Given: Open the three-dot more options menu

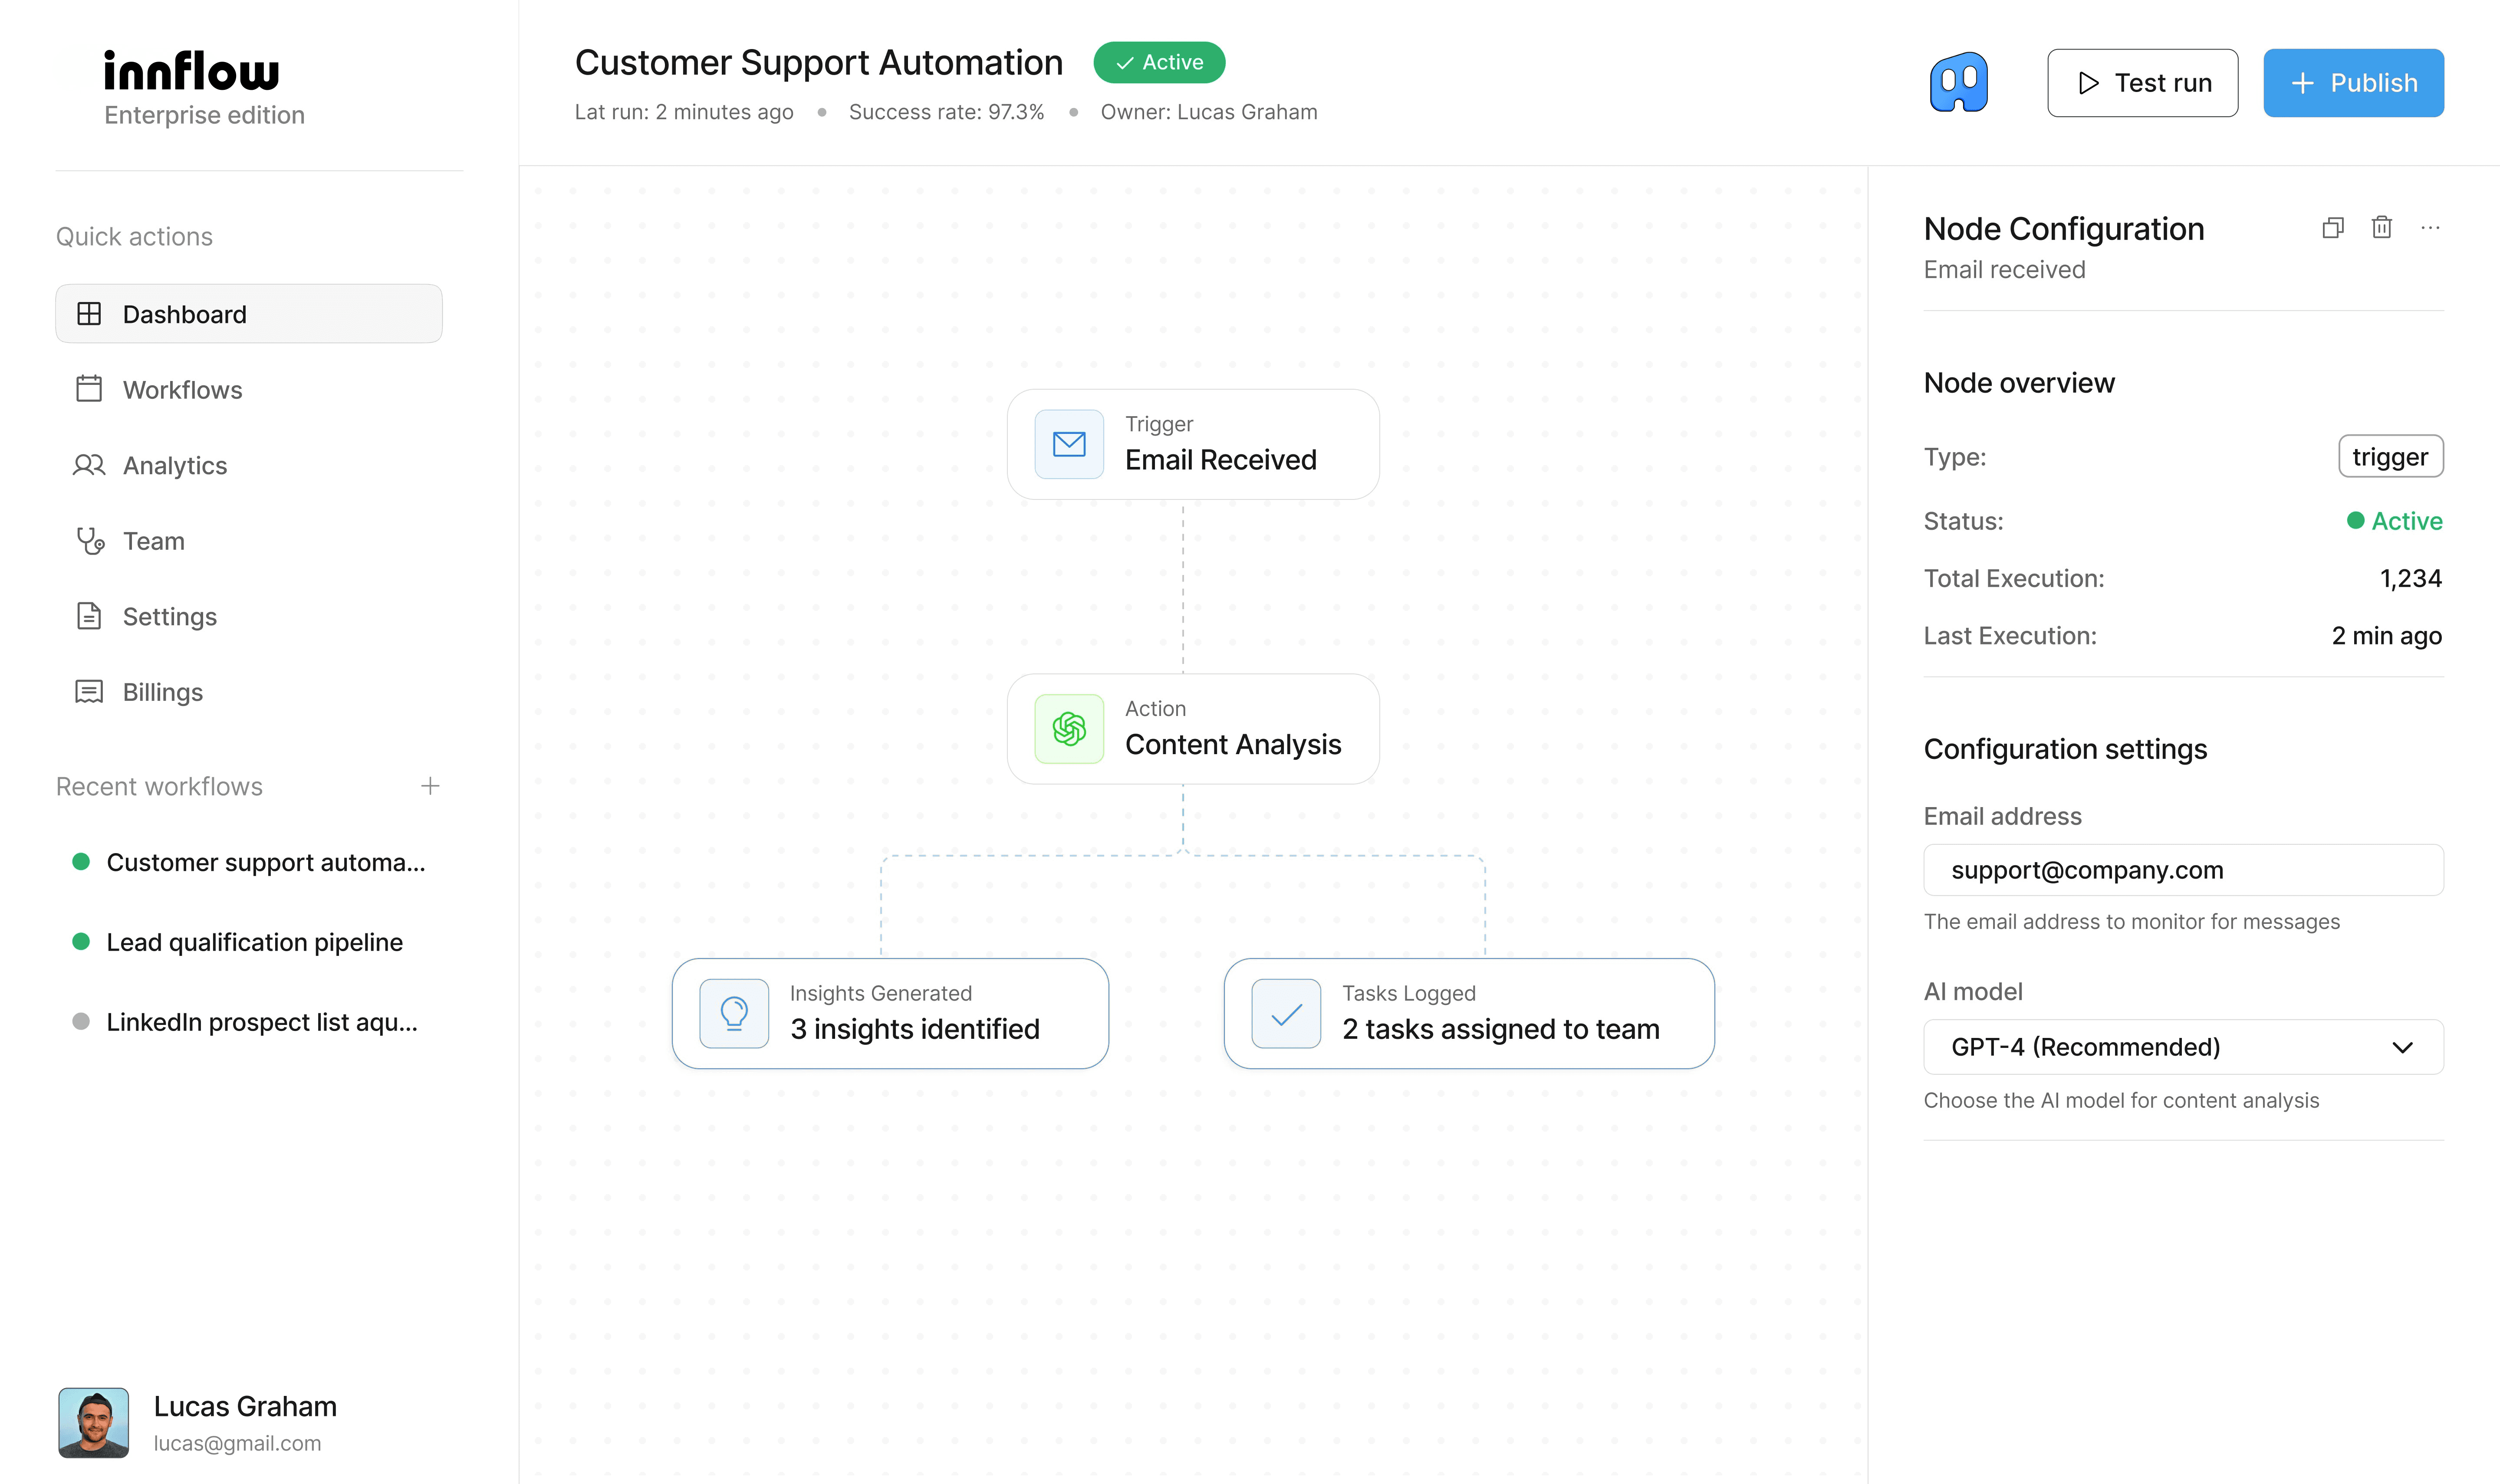Looking at the screenshot, I should [2430, 228].
